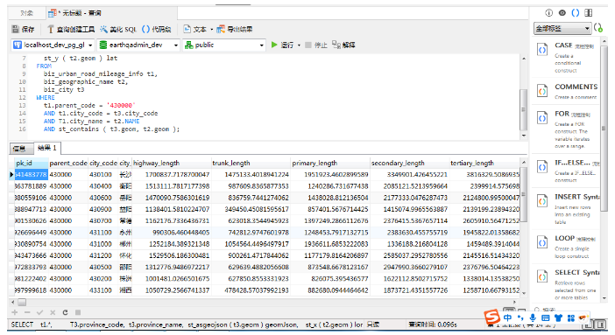This screenshot has width=615, height=335.
Task: Open the Sogou skin shirt icon
Action: pyautogui.click(x=558, y=318)
